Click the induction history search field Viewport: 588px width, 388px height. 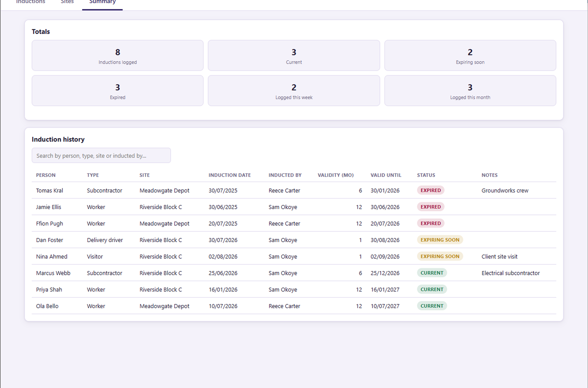[x=101, y=155]
